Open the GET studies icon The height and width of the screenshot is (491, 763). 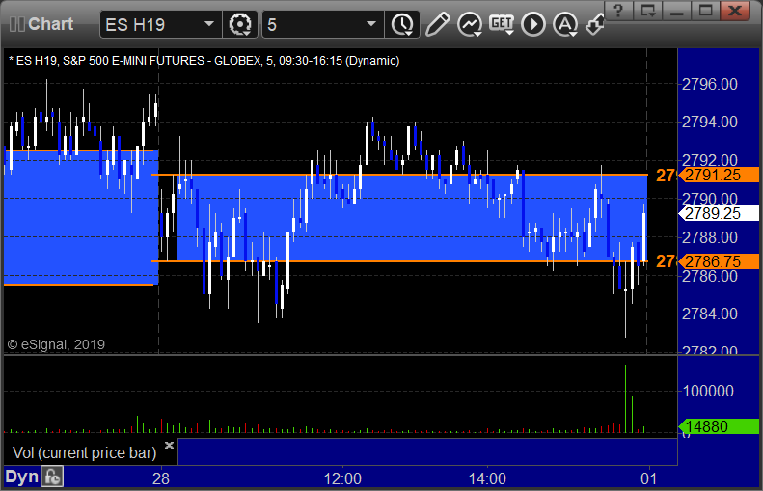click(502, 24)
